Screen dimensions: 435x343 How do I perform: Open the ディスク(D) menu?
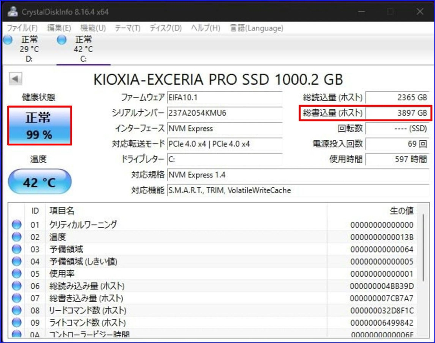click(166, 28)
